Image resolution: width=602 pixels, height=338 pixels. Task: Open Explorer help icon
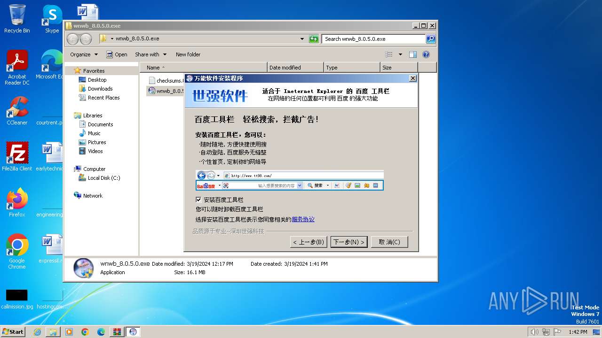pos(426,54)
